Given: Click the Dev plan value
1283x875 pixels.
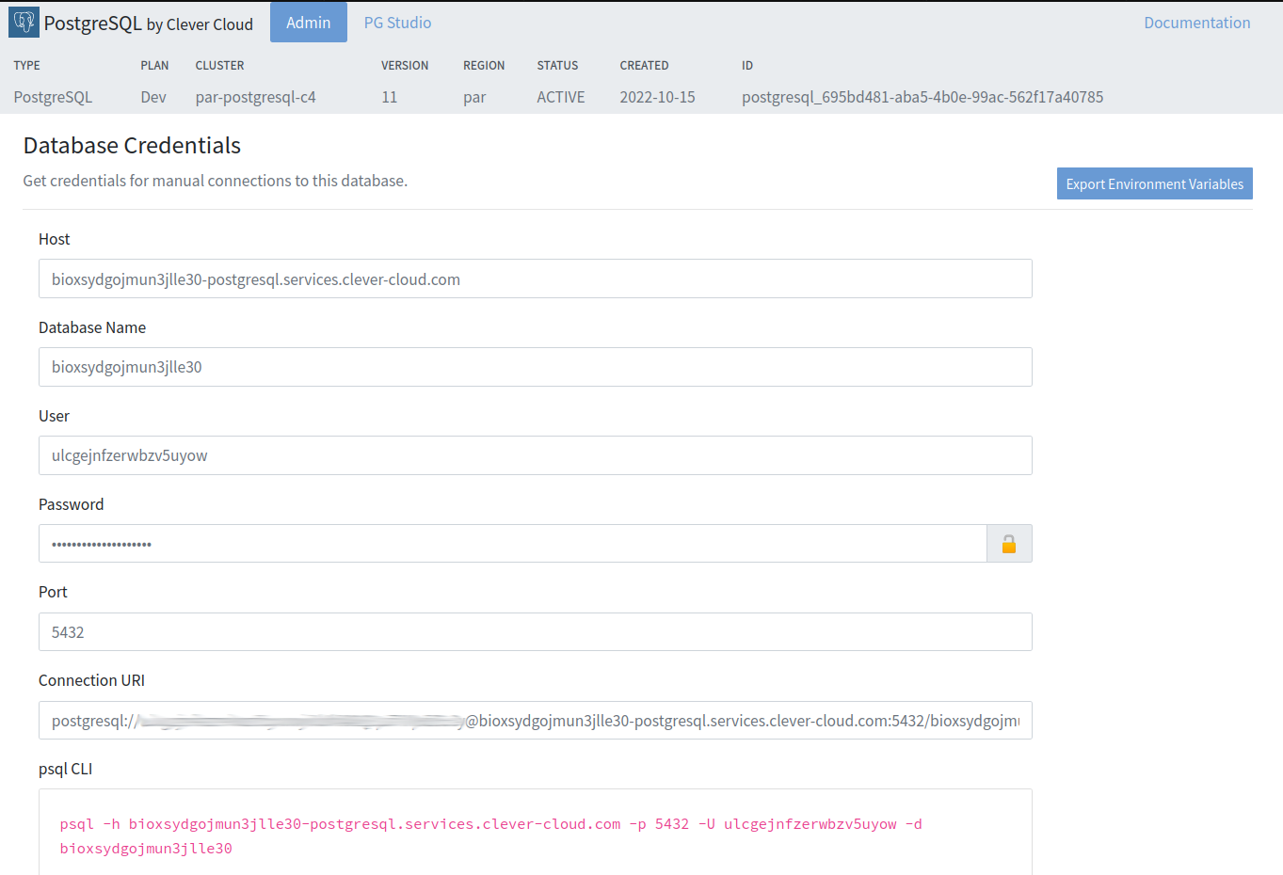Looking at the screenshot, I should click(153, 97).
